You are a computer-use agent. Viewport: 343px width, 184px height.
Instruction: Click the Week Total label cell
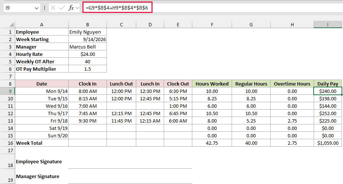pos(42,143)
